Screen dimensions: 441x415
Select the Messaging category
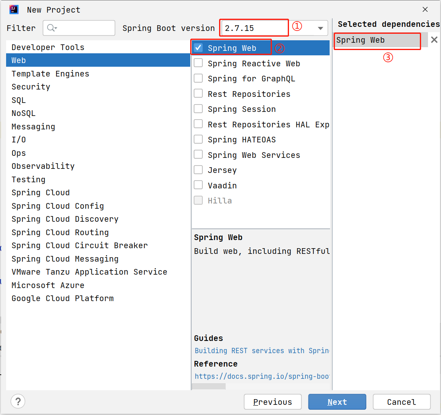98,127
